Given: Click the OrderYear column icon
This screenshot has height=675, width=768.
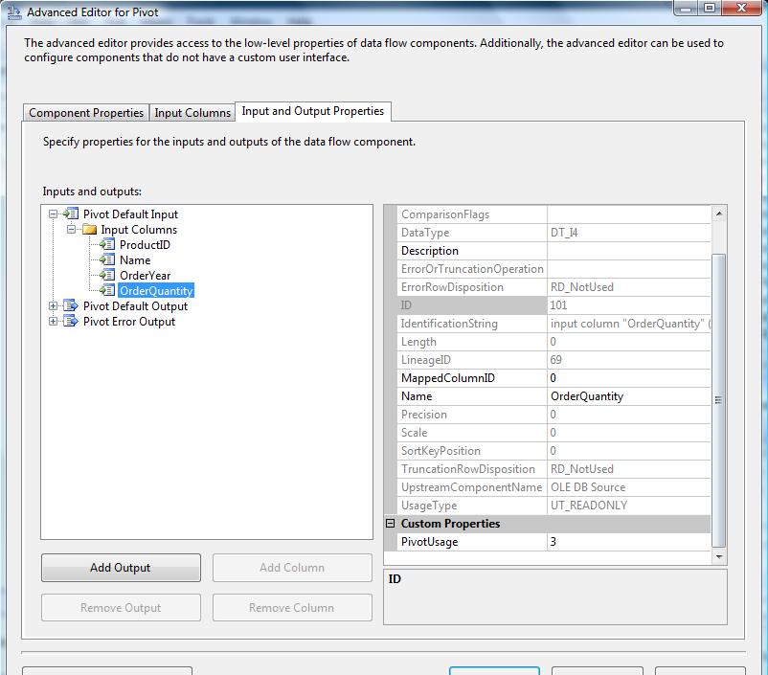Looking at the screenshot, I should (x=107, y=276).
